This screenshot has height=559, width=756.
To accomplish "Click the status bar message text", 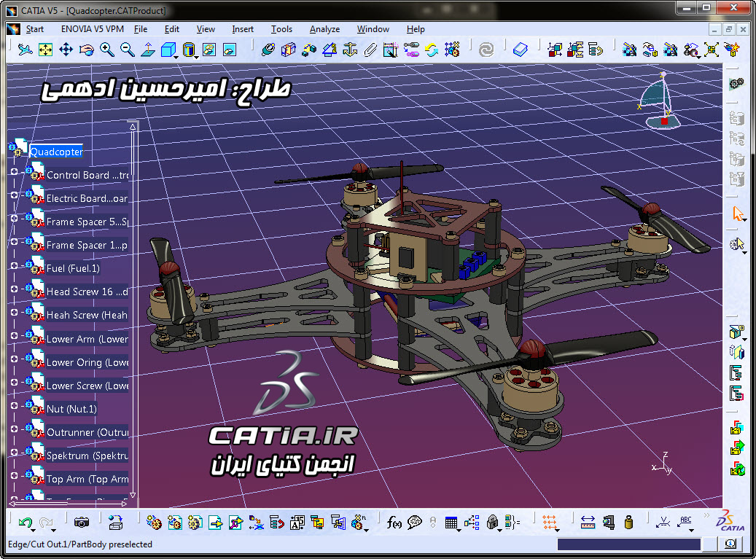I will click(x=80, y=544).
